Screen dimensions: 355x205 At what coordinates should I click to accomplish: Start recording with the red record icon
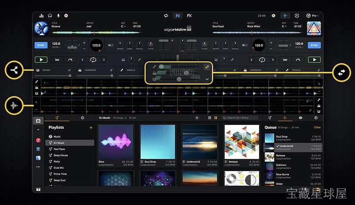[x=66, y=16]
